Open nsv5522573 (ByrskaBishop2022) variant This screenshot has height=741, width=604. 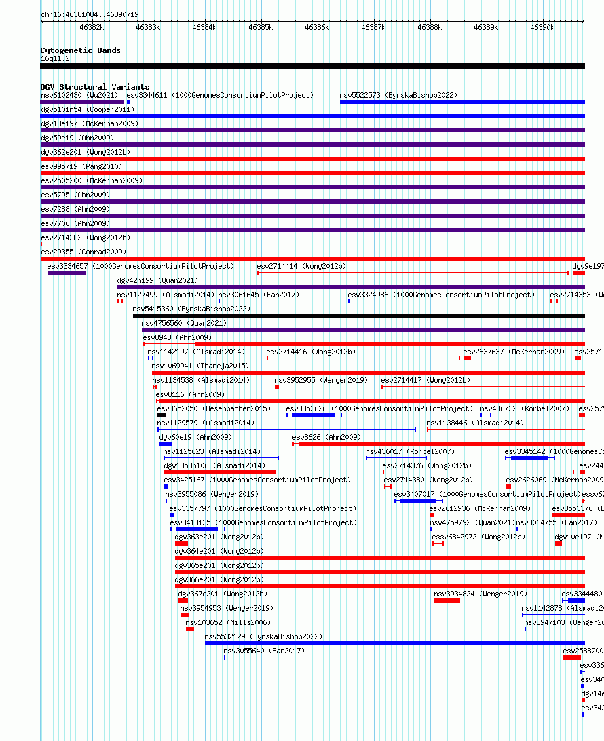point(398,95)
